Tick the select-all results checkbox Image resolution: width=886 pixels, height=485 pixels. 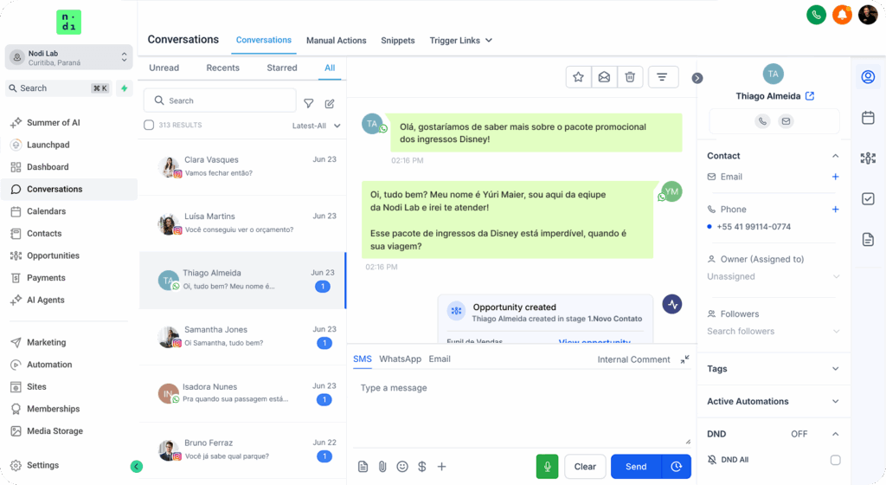[149, 126]
